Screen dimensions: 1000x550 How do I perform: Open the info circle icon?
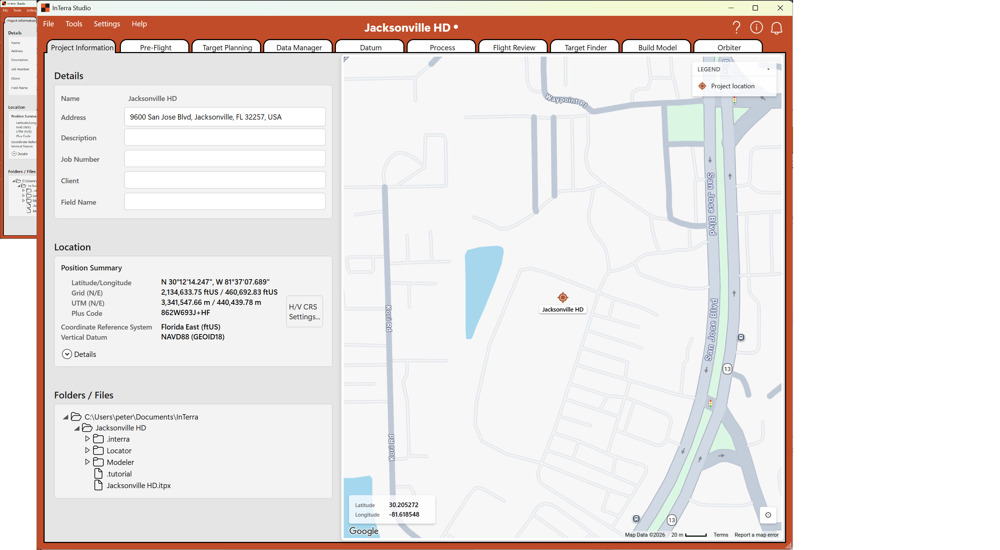pos(756,27)
